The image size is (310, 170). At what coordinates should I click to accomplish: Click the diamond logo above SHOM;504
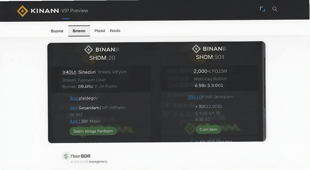point(196,49)
